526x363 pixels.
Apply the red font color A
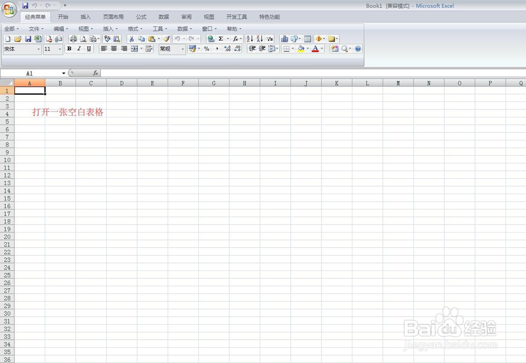pyautogui.click(x=315, y=49)
